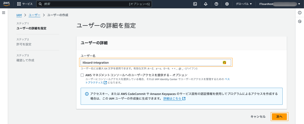Screen dimensions: 304x124
Task: Click the AWS logo home icon
Action: point(7,4)
